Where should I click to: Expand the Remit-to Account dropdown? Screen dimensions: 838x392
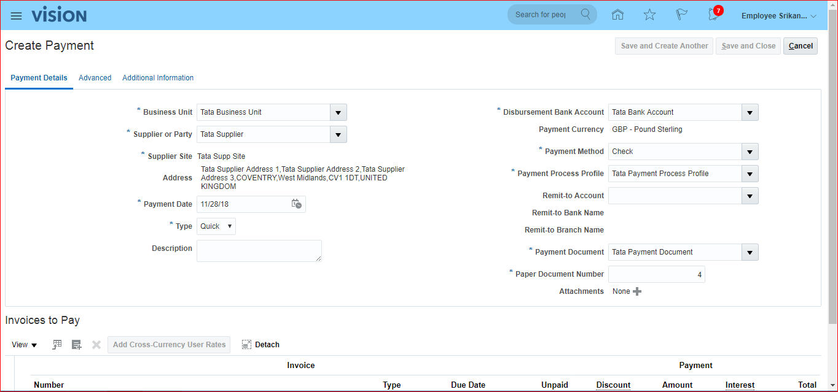tap(750, 196)
